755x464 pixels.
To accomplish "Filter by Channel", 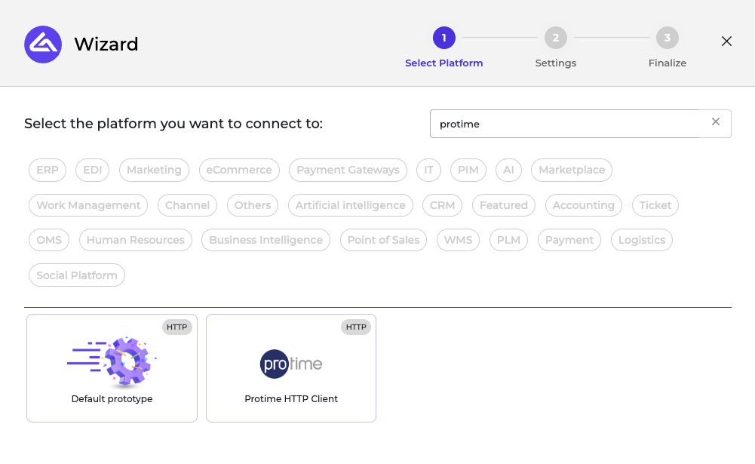I will click(187, 205).
